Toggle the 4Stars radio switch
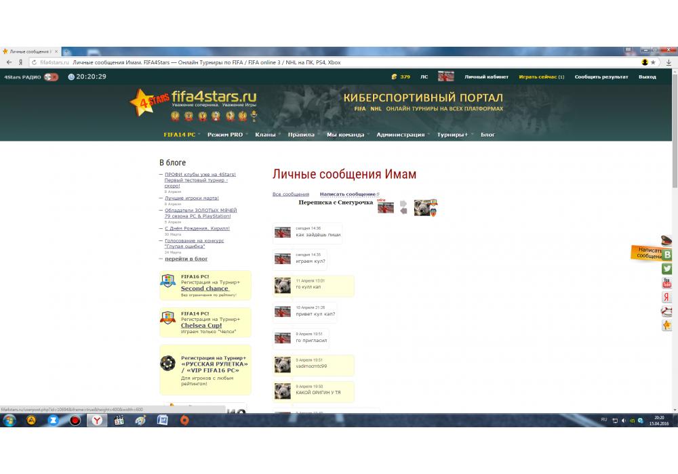Image resolution: width=678 pixels, height=474 pixels. (51, 77)
